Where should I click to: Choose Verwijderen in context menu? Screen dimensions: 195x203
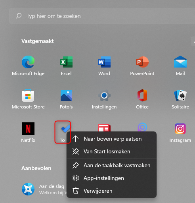(111, 191)
